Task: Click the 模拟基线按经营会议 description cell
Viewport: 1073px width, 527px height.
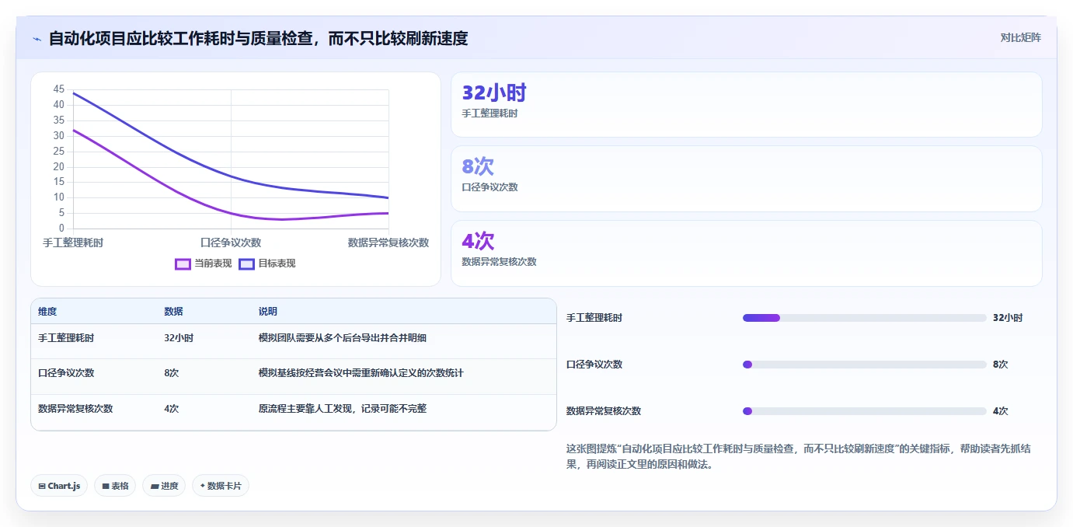Action: coord(361,373)
